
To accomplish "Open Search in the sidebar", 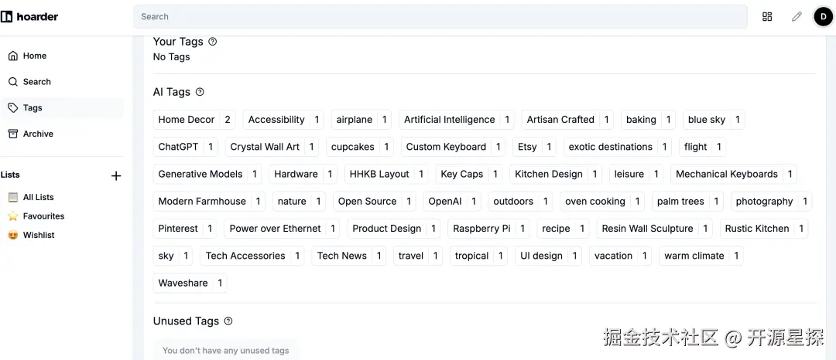I will 36,82.
